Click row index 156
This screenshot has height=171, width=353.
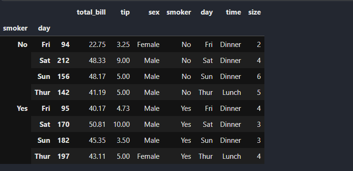pyautogui.click(x=64, y=76)
